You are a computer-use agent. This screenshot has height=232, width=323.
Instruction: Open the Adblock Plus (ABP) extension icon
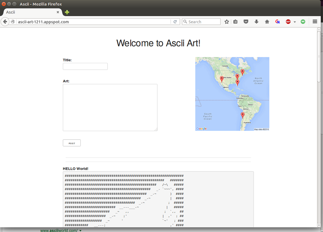[287, 22]
